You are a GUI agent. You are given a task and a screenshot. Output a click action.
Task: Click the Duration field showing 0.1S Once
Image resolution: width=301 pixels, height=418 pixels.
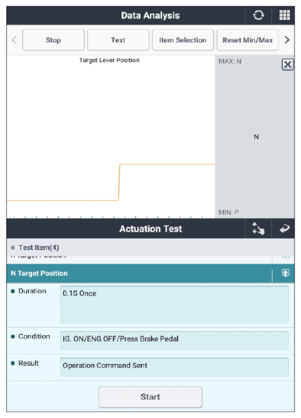point(174,304)
